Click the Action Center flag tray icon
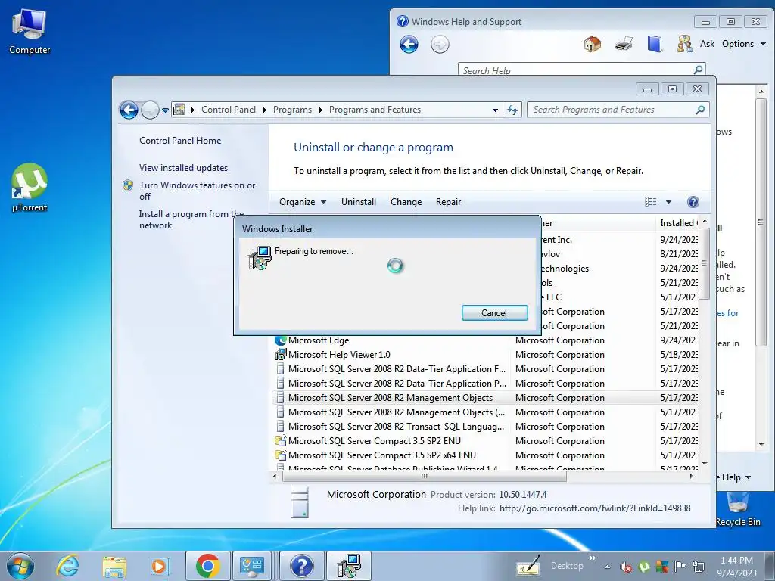The width and height of the screenshot is (775, 581). coord(680,567)
